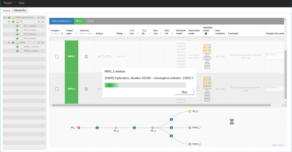Open the Project menu
This screenshot has height=152, width=292.
(x=8, y=3)
